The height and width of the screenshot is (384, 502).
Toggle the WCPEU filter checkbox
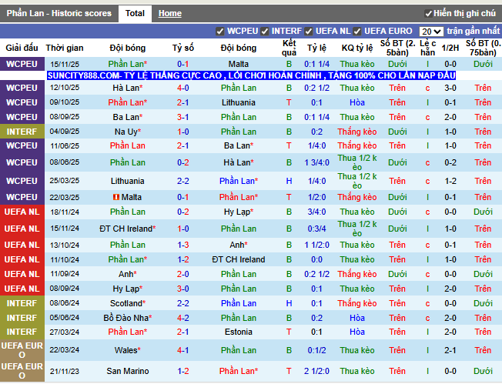[x=221, y=32]
